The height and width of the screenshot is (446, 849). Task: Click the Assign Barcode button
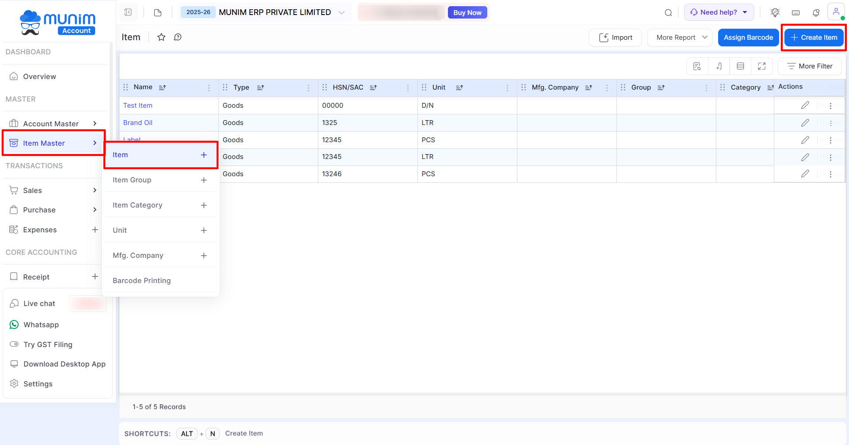(748, 38)
